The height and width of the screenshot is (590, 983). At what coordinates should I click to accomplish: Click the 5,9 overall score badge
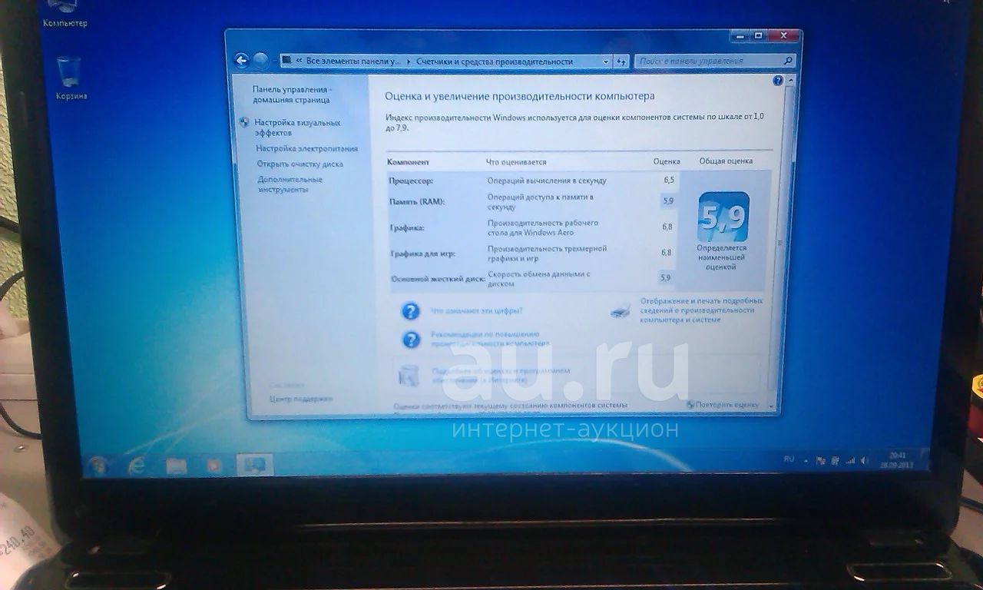(x=723, y=217)
